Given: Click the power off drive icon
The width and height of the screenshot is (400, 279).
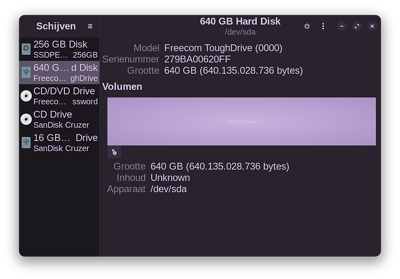Looking at the screenshot, I should pos(307,26).
